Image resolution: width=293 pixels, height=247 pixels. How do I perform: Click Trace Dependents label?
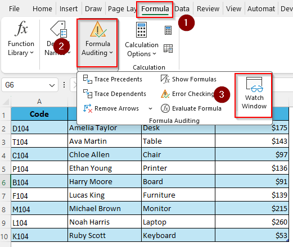(120, 94)
